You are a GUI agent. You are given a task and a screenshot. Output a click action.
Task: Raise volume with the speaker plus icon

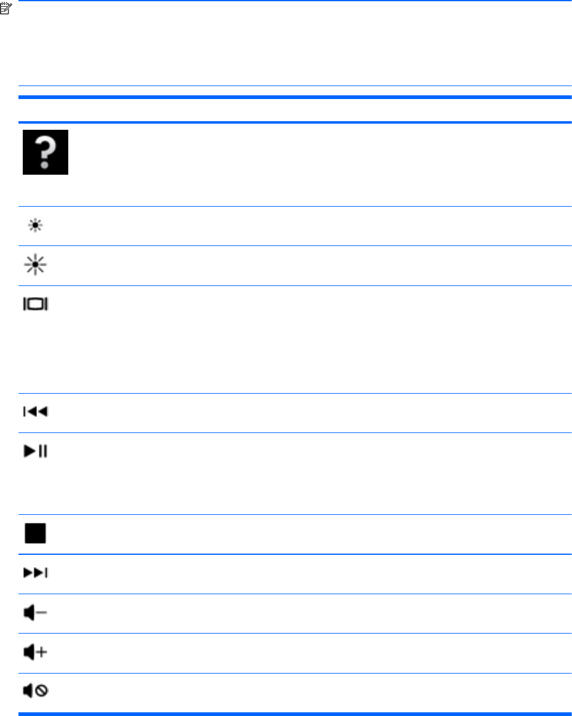(36, 653)
